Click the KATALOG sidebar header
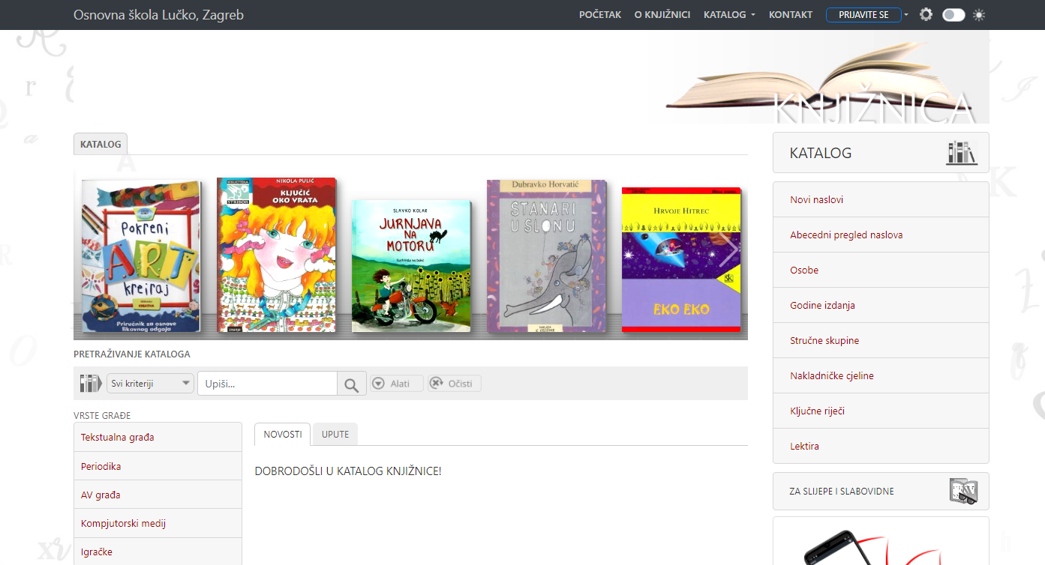 point(881,153)
